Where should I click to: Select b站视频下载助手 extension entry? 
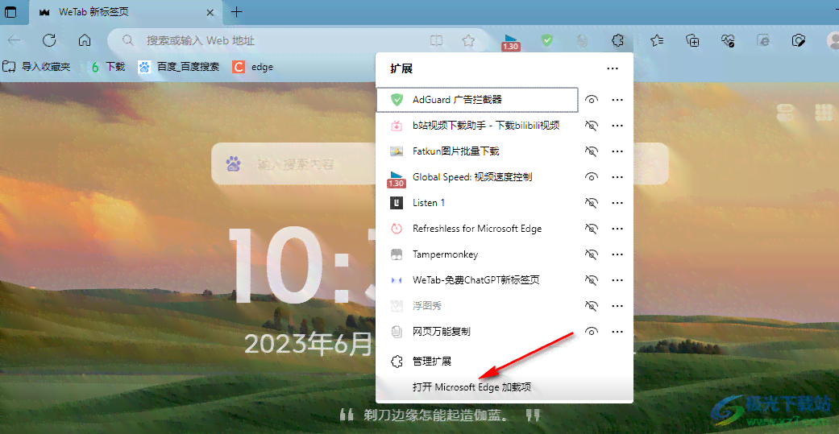pyautogui.click(x=477, y=125)
